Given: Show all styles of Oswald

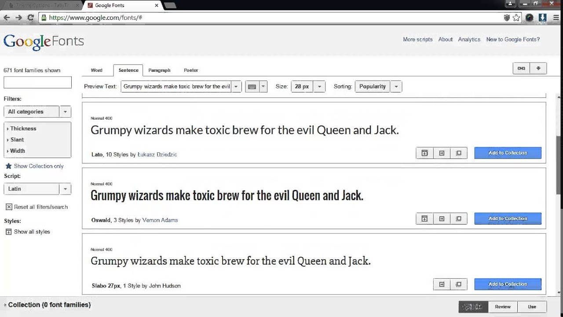Looking at the screenshot, I should pos(424,218).
